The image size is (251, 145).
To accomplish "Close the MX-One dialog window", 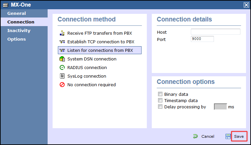I will pos(246,5).
